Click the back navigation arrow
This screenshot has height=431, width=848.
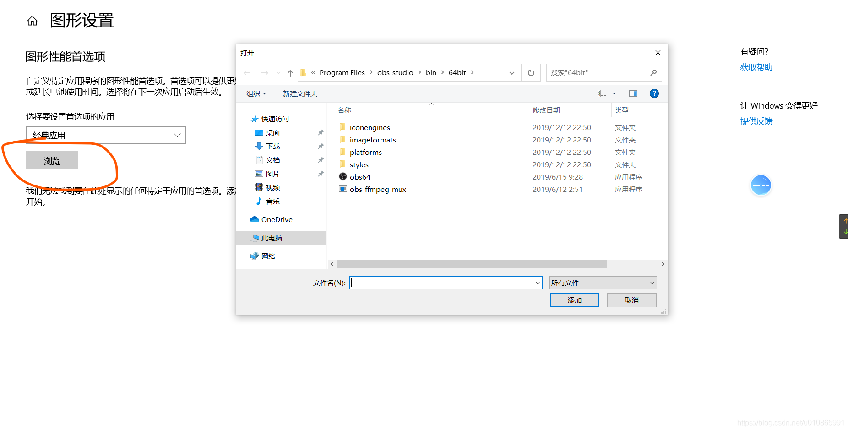(x=247, y=72)
